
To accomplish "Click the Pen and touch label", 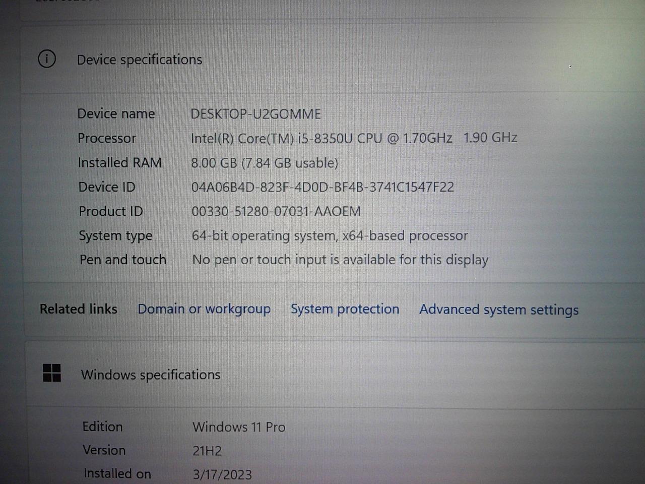I will coord(123,260).
